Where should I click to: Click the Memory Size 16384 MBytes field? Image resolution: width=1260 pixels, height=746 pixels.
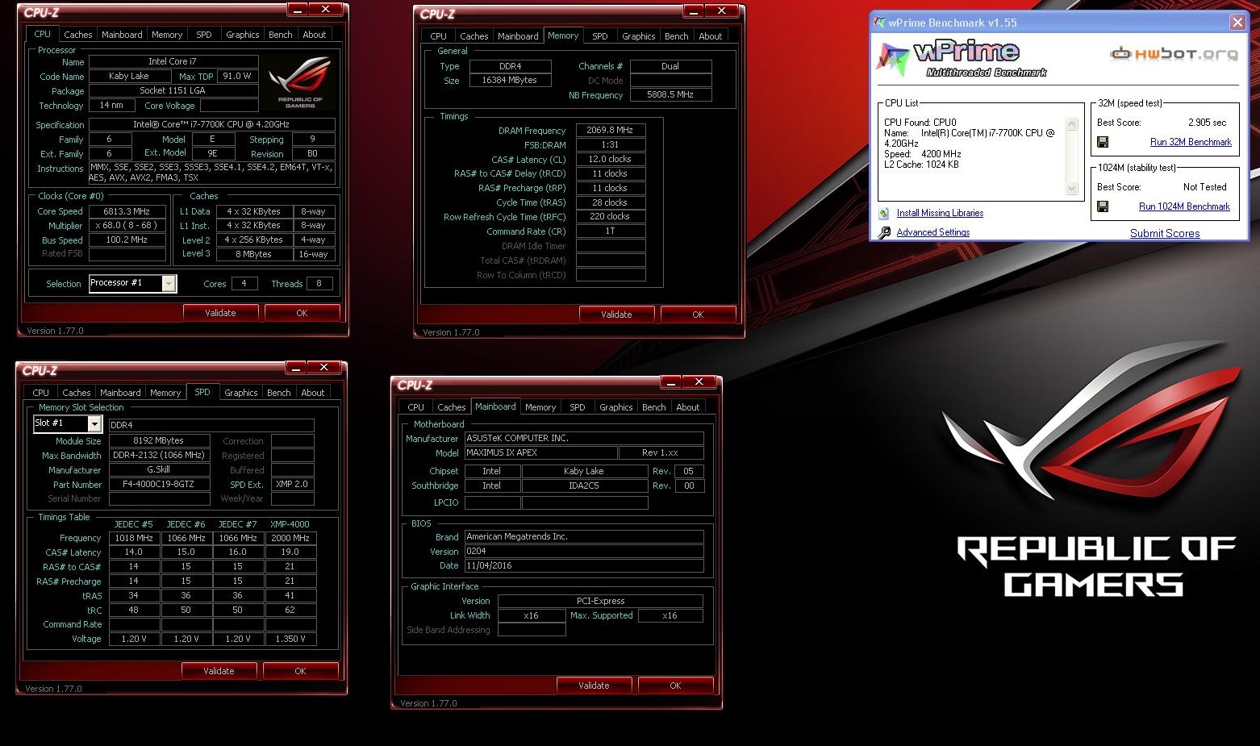click(x=510, y=80)
